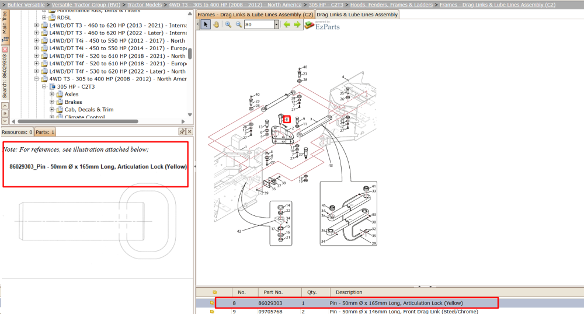Click tree scrollbar down arrow

190,114
